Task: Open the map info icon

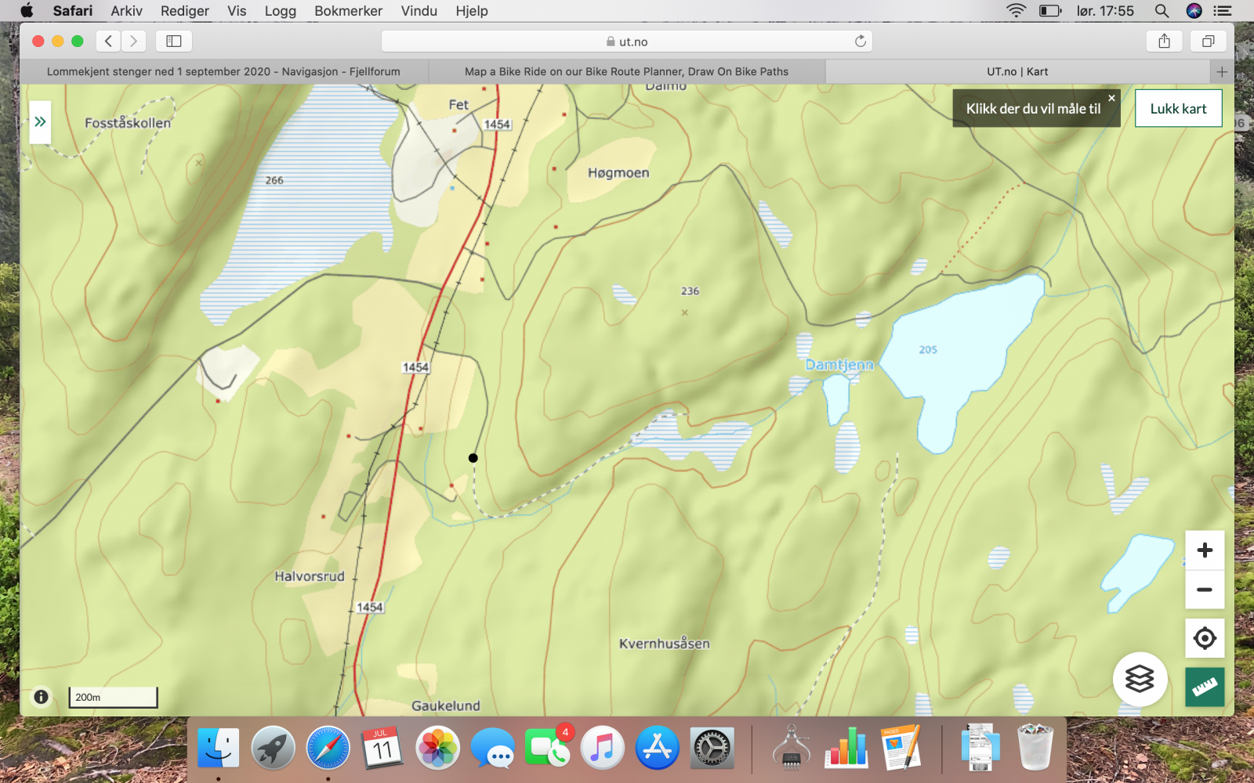Action: 41,696
